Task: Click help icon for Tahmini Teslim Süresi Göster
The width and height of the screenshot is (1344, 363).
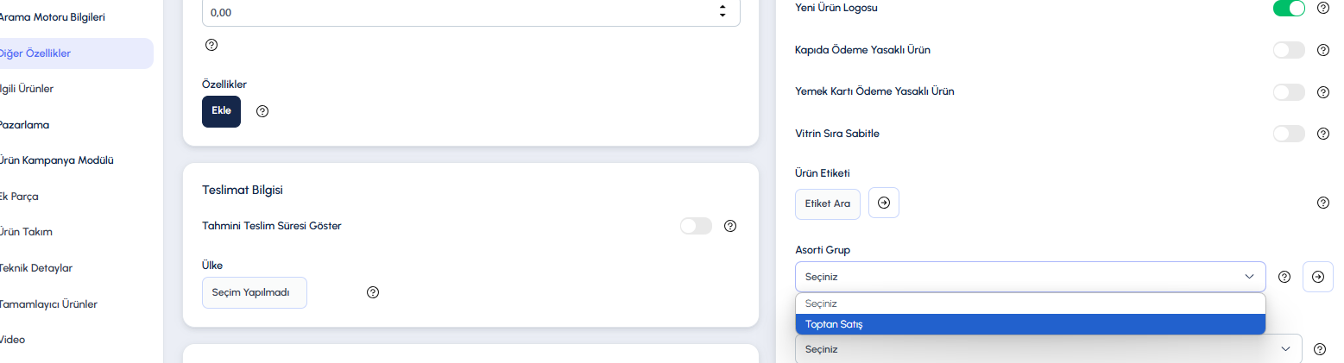Action: coord(730,226)
